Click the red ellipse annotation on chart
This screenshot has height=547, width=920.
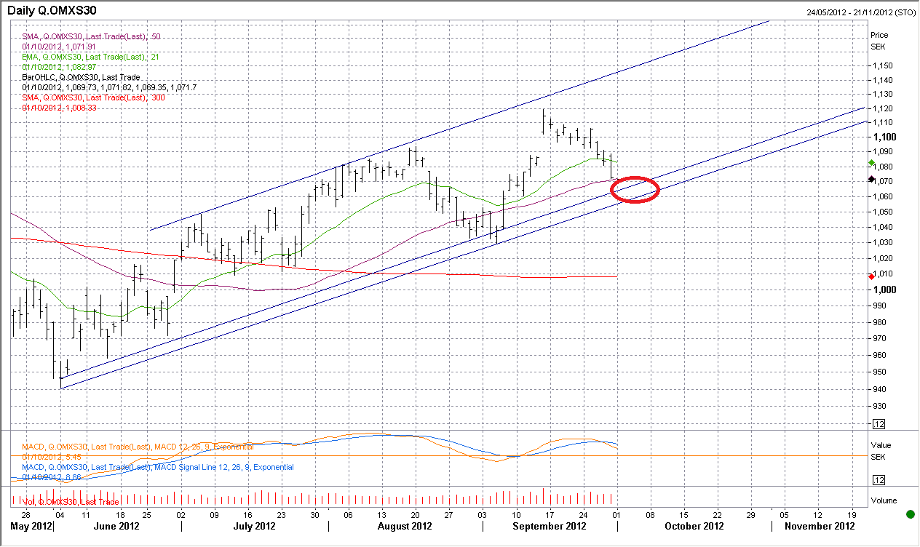pos(635,189)
